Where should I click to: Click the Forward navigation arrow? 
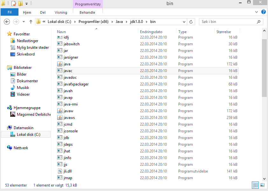pos(16,22)
